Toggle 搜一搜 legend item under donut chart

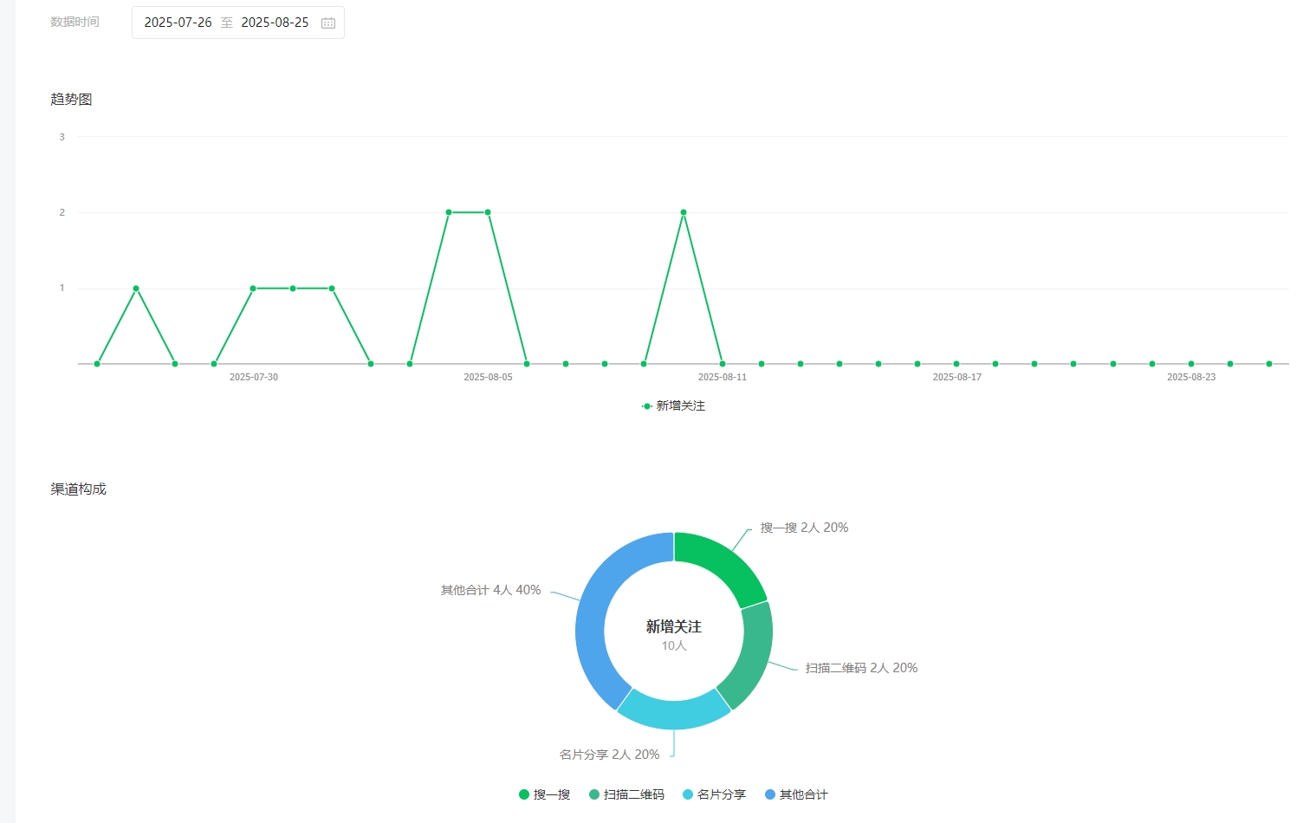click(x=544, y=794)
